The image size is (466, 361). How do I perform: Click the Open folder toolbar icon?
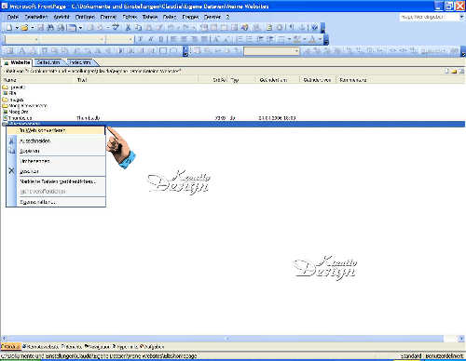(24, 28)
